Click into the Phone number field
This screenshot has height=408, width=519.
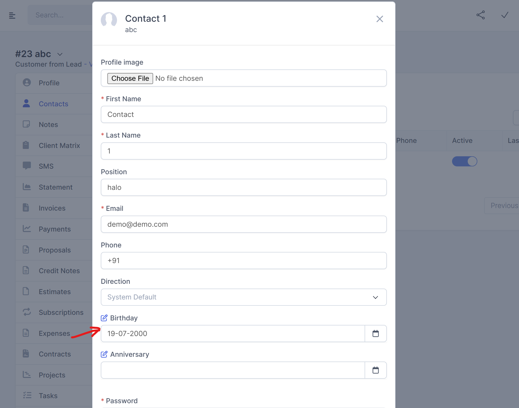(244, 261)
